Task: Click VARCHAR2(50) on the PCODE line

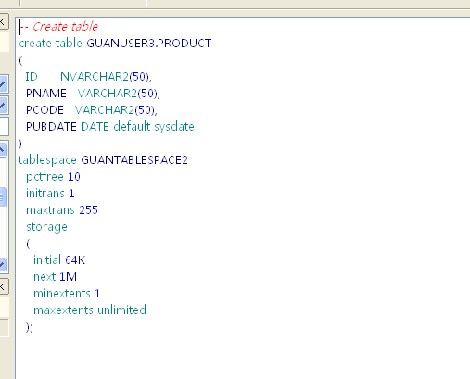Action: [116, 110]
